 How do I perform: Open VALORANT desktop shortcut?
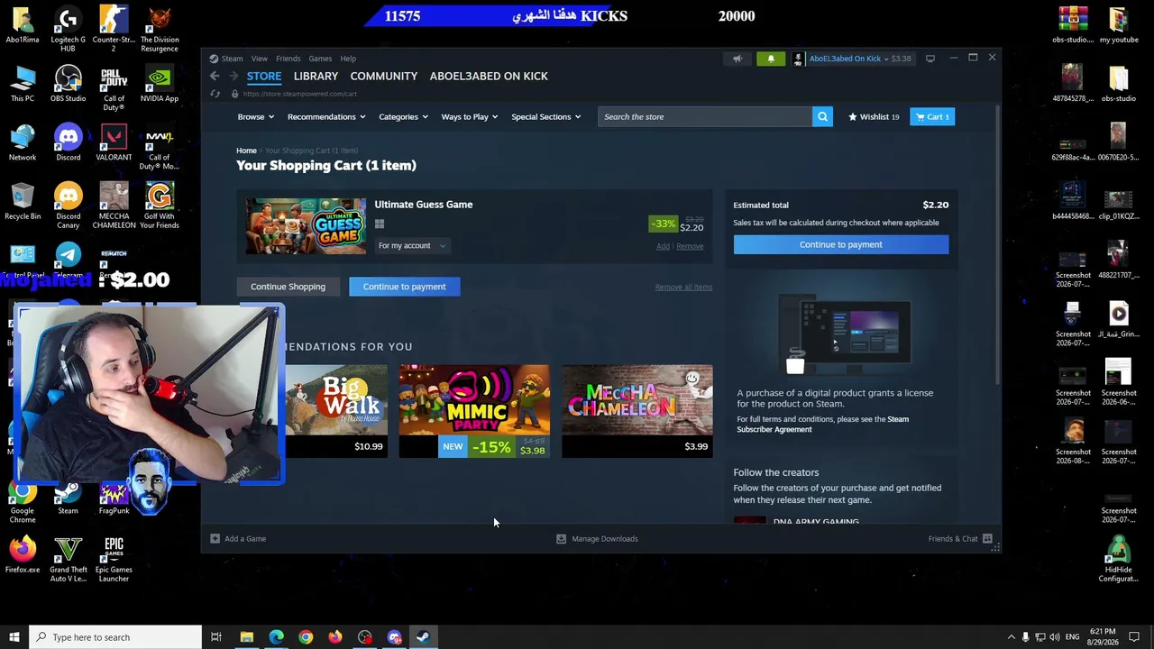point(114,143)
